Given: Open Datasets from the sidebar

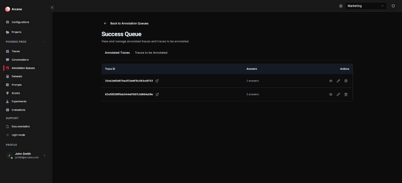Looking at the screenshot, I should coord(17,76).
